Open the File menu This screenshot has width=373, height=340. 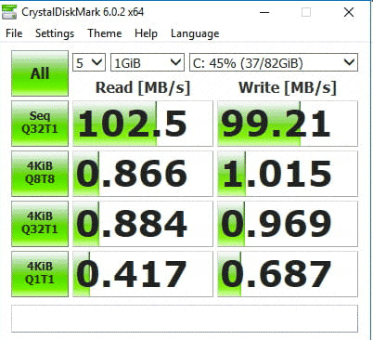click(14, 33)
